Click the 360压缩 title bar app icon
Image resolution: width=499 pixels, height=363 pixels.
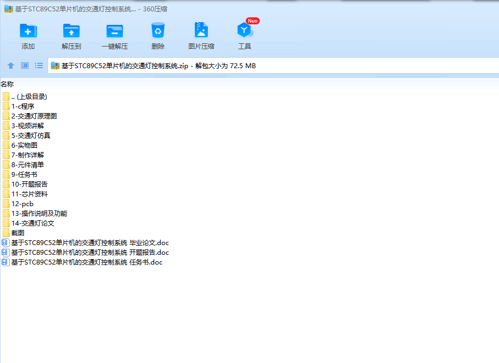click(9, 9)
